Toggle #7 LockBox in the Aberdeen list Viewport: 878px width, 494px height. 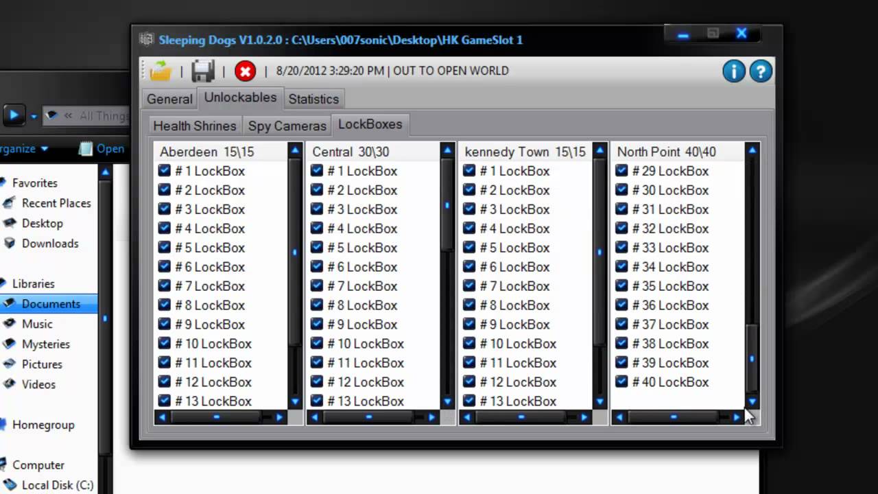point(165,286)
